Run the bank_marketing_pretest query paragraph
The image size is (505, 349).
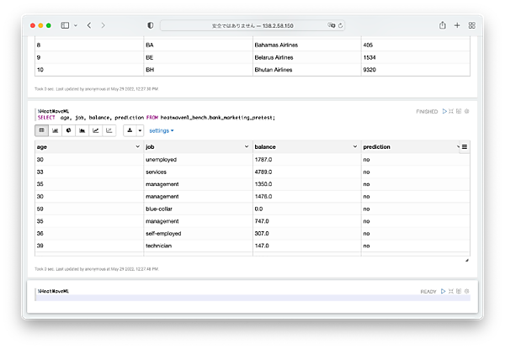click(445, 111)
